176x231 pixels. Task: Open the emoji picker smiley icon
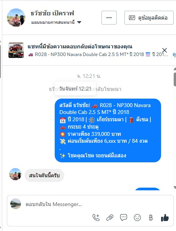[137, 218]
